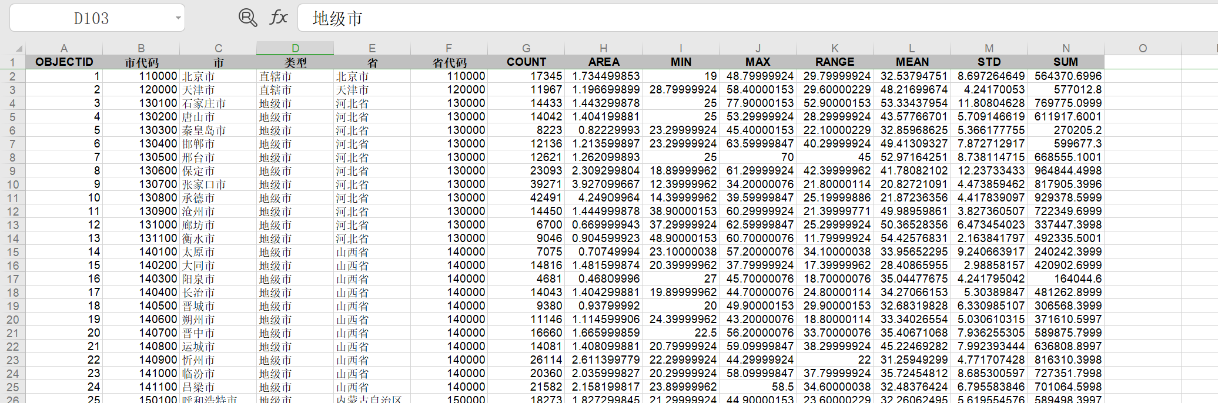1218x403 pixels.
Task: Click SUM cell 564370.6996
Action: [x=1066, y=76]
